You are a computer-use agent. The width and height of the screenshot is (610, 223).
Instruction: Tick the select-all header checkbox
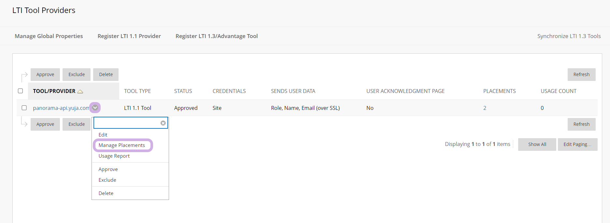[x=21, y=91]
